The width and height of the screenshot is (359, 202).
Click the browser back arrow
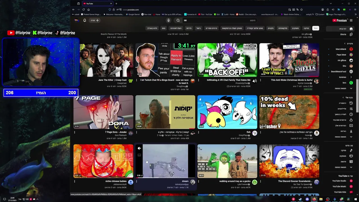(x=73, y=10)
